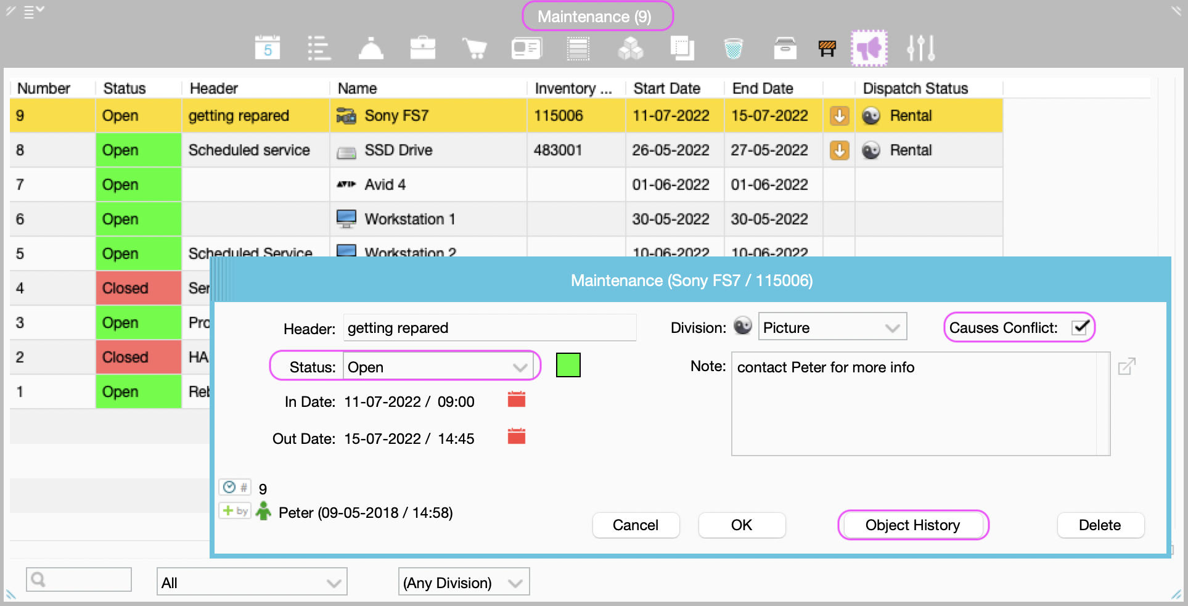Open the contact card toolbar icon

pos(526,47)
